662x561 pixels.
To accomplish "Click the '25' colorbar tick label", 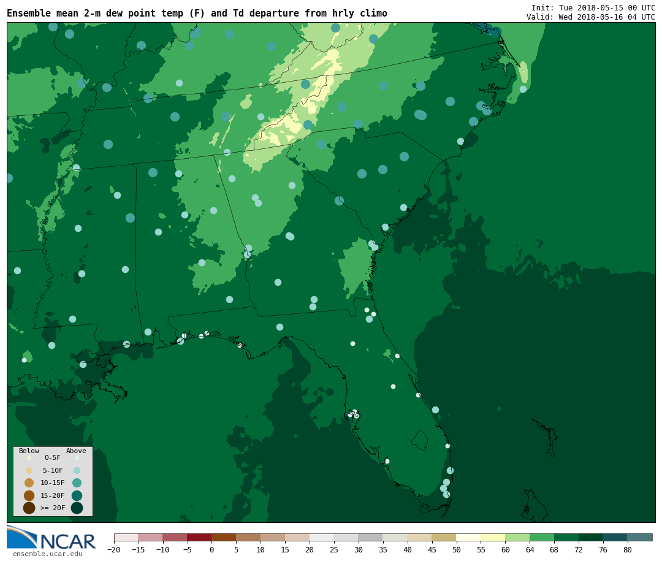I will point(335,549).
